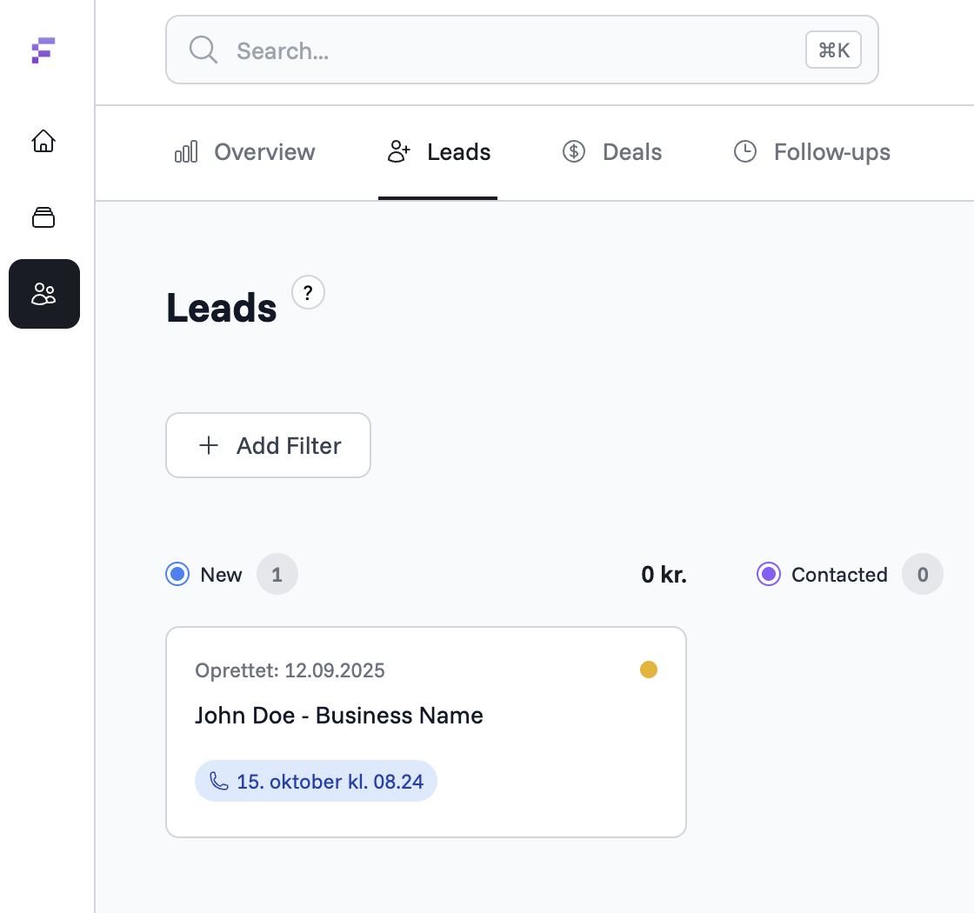
Task: Open the Home icon in the sidebar
Action: click(x=43, y=141)
